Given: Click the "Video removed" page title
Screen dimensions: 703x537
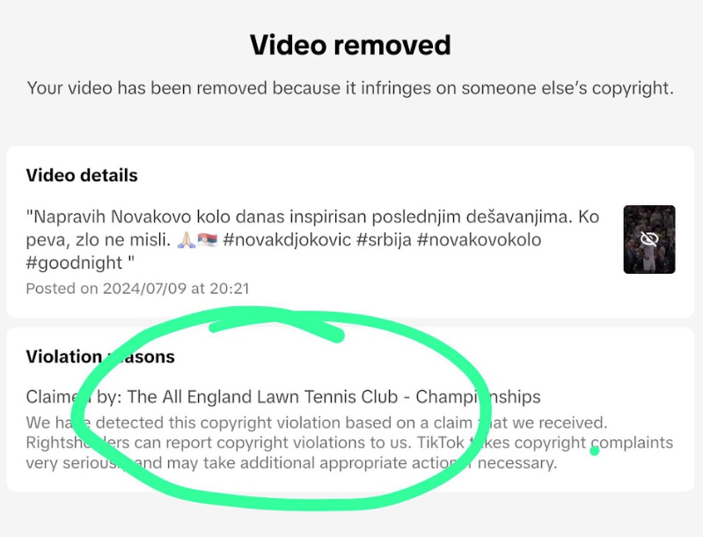Looking at the screenshot, I should coord(350,45).
